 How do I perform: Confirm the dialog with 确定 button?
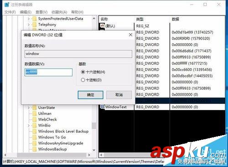pos(90,95)
